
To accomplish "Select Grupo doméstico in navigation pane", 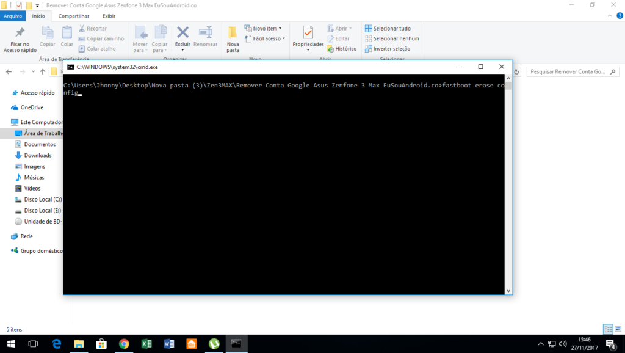I will 37,251.
